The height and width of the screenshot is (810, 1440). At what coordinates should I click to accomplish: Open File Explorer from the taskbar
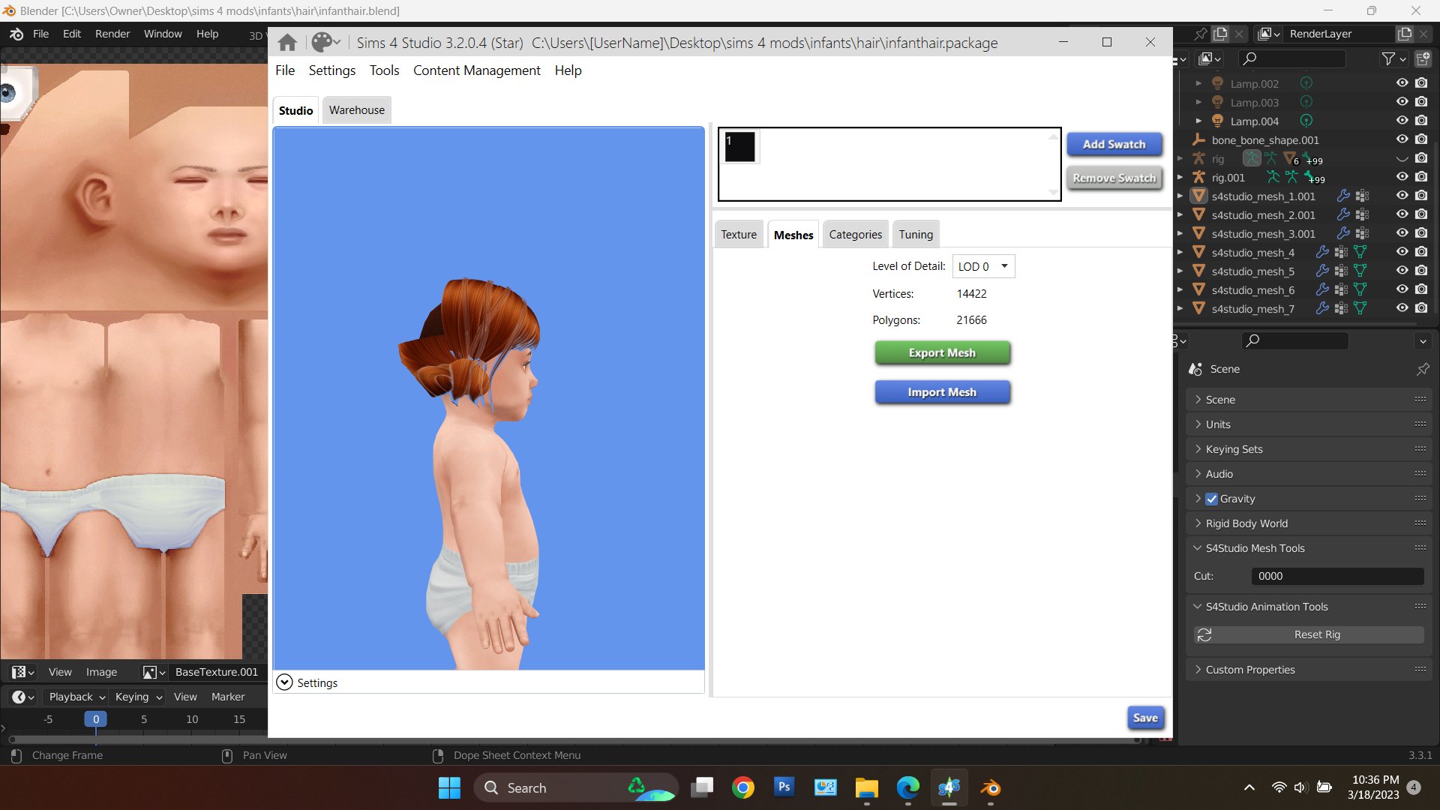tap(866, 787)
